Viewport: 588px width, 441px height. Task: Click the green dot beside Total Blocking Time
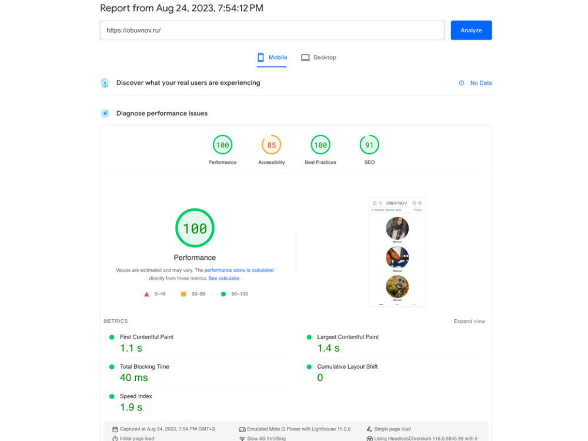click(111, 367)
